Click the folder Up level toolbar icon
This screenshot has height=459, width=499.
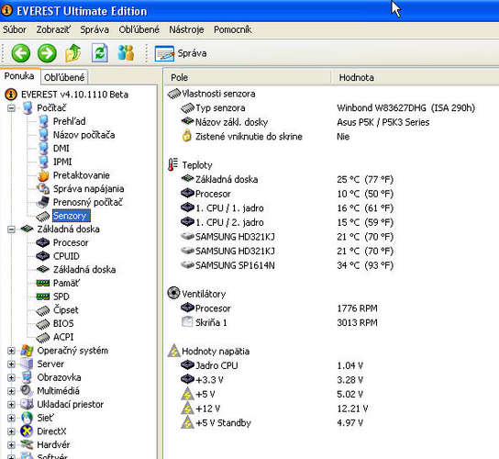click(73, 53)
